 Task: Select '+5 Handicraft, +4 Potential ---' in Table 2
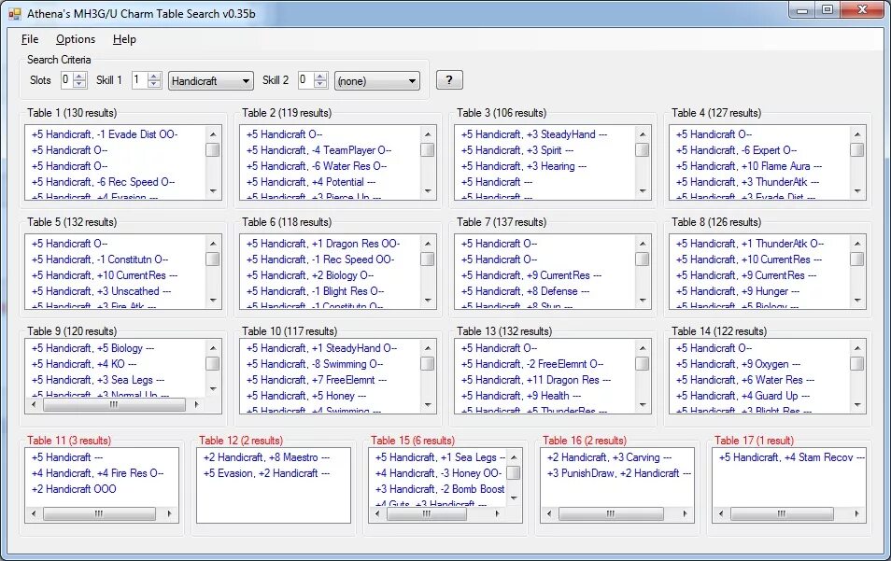pos(310,182)
